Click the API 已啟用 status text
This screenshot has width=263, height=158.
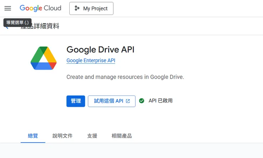160,101
